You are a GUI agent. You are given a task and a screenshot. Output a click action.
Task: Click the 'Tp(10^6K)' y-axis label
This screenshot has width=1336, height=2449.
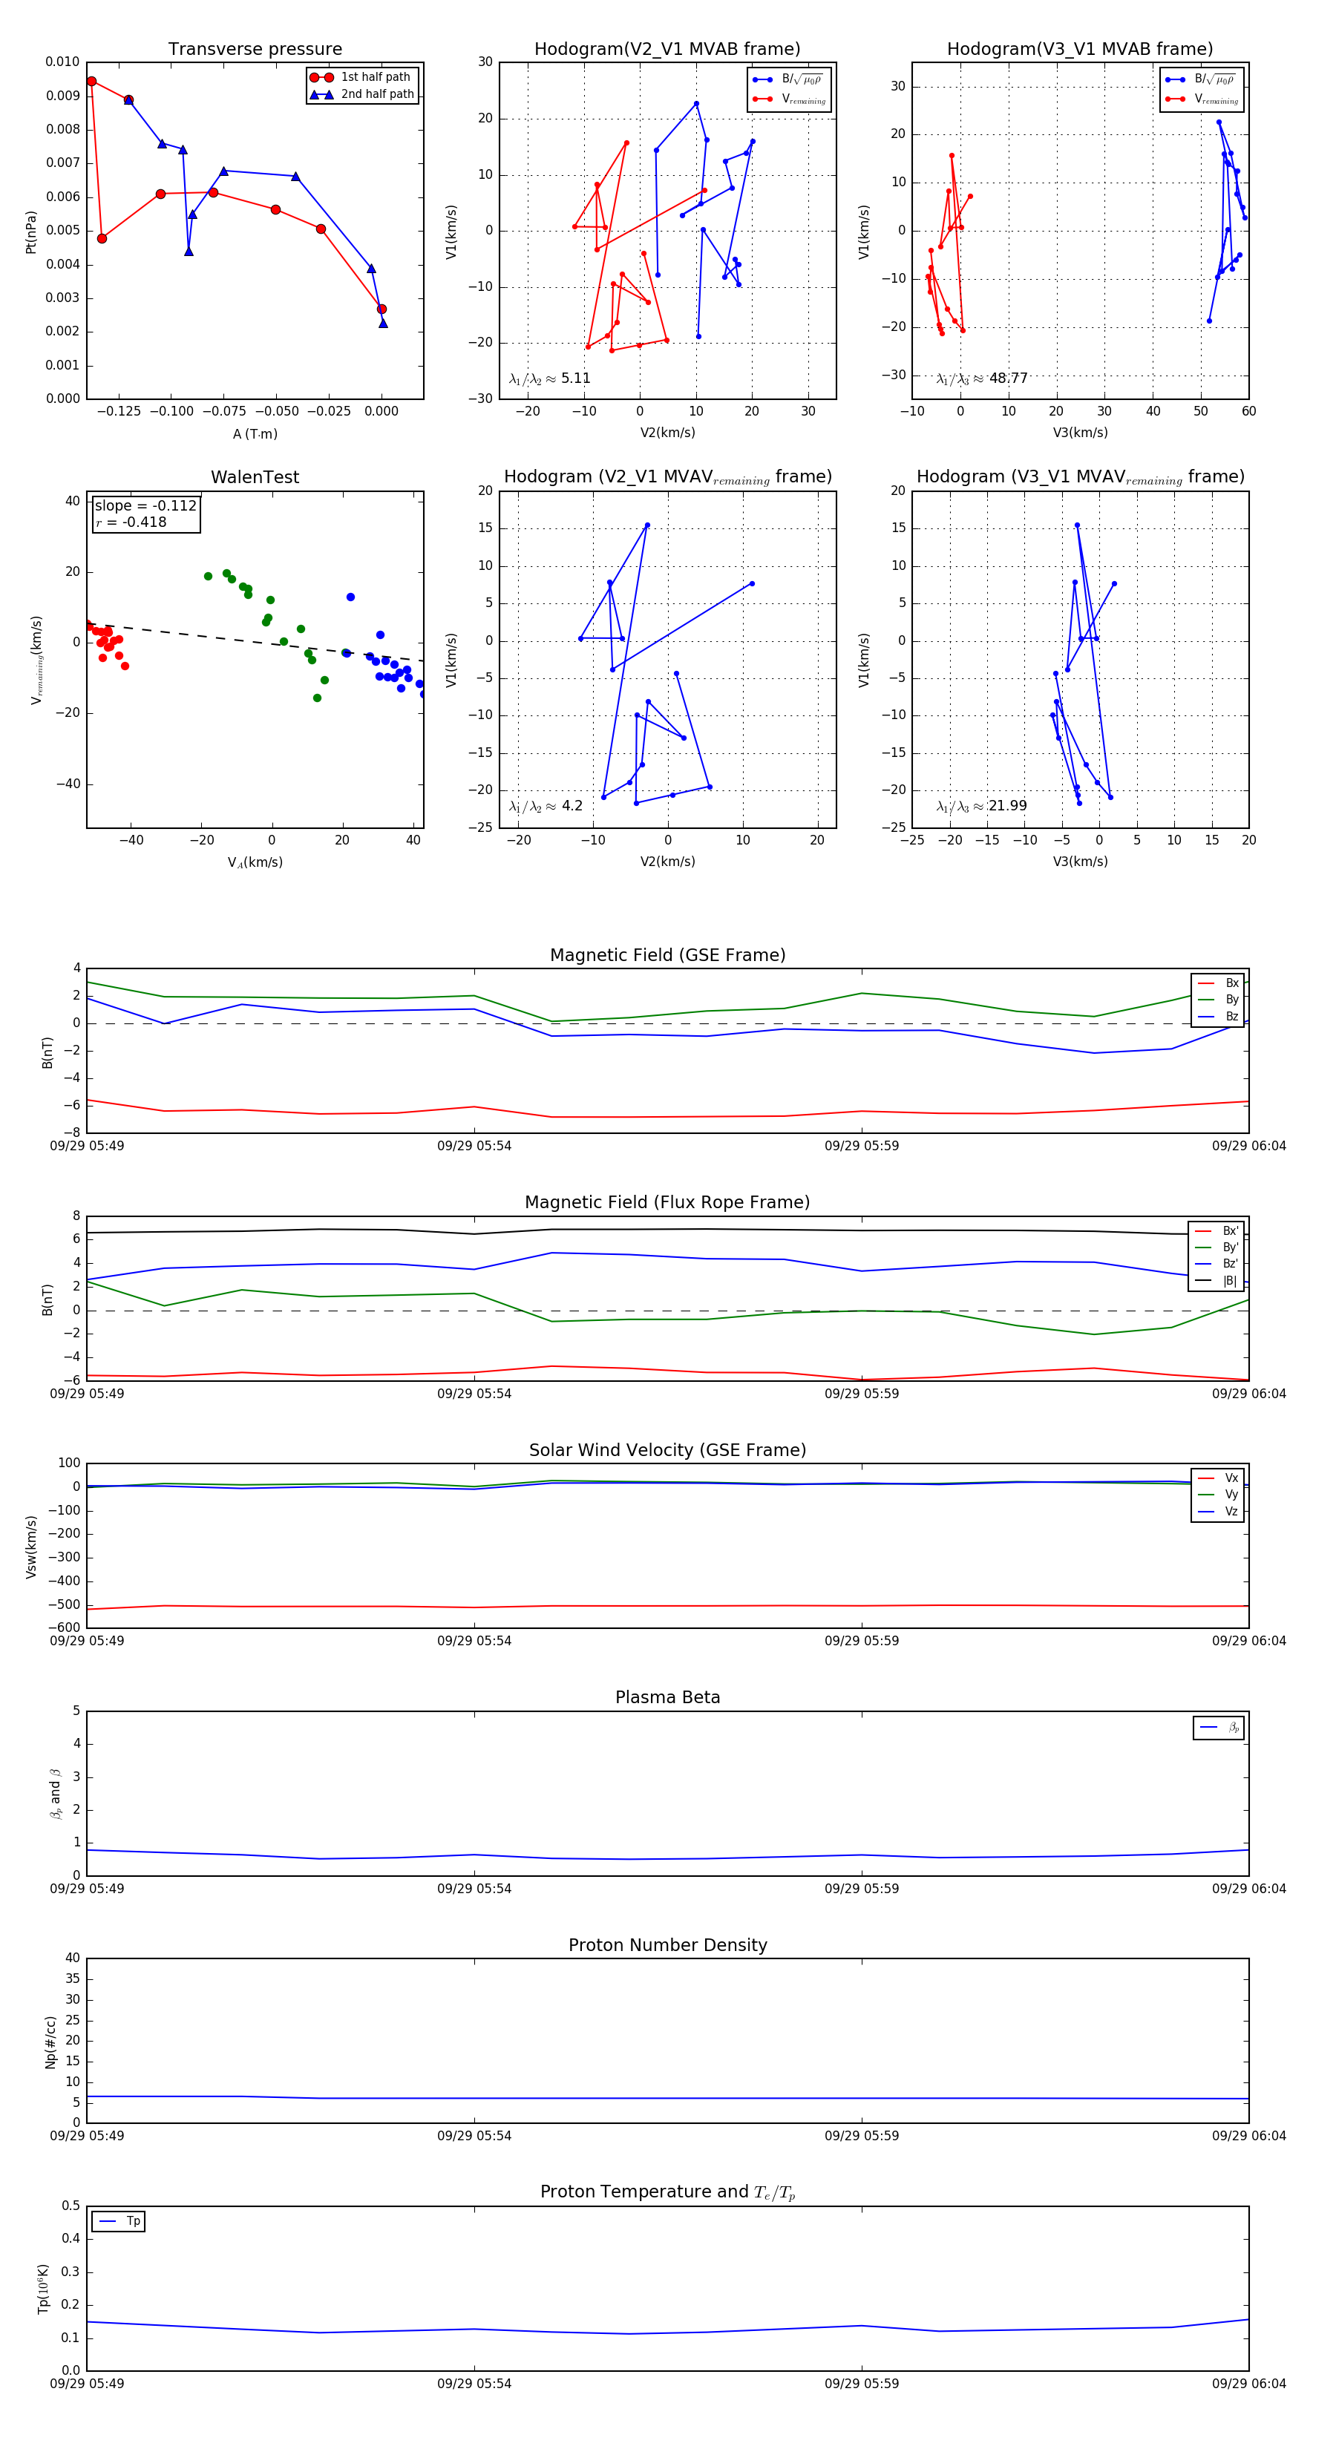coord(43,2289)
